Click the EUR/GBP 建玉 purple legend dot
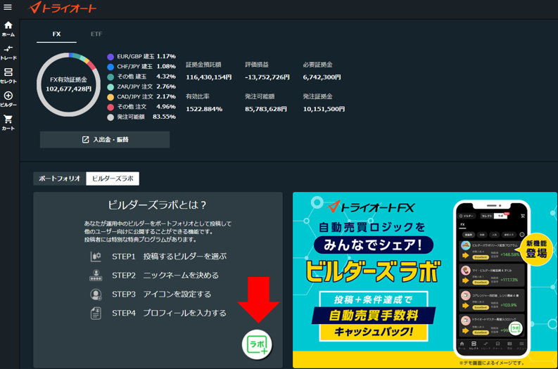The width and height of the screenshot is (558, 369). tap(110, 57)
